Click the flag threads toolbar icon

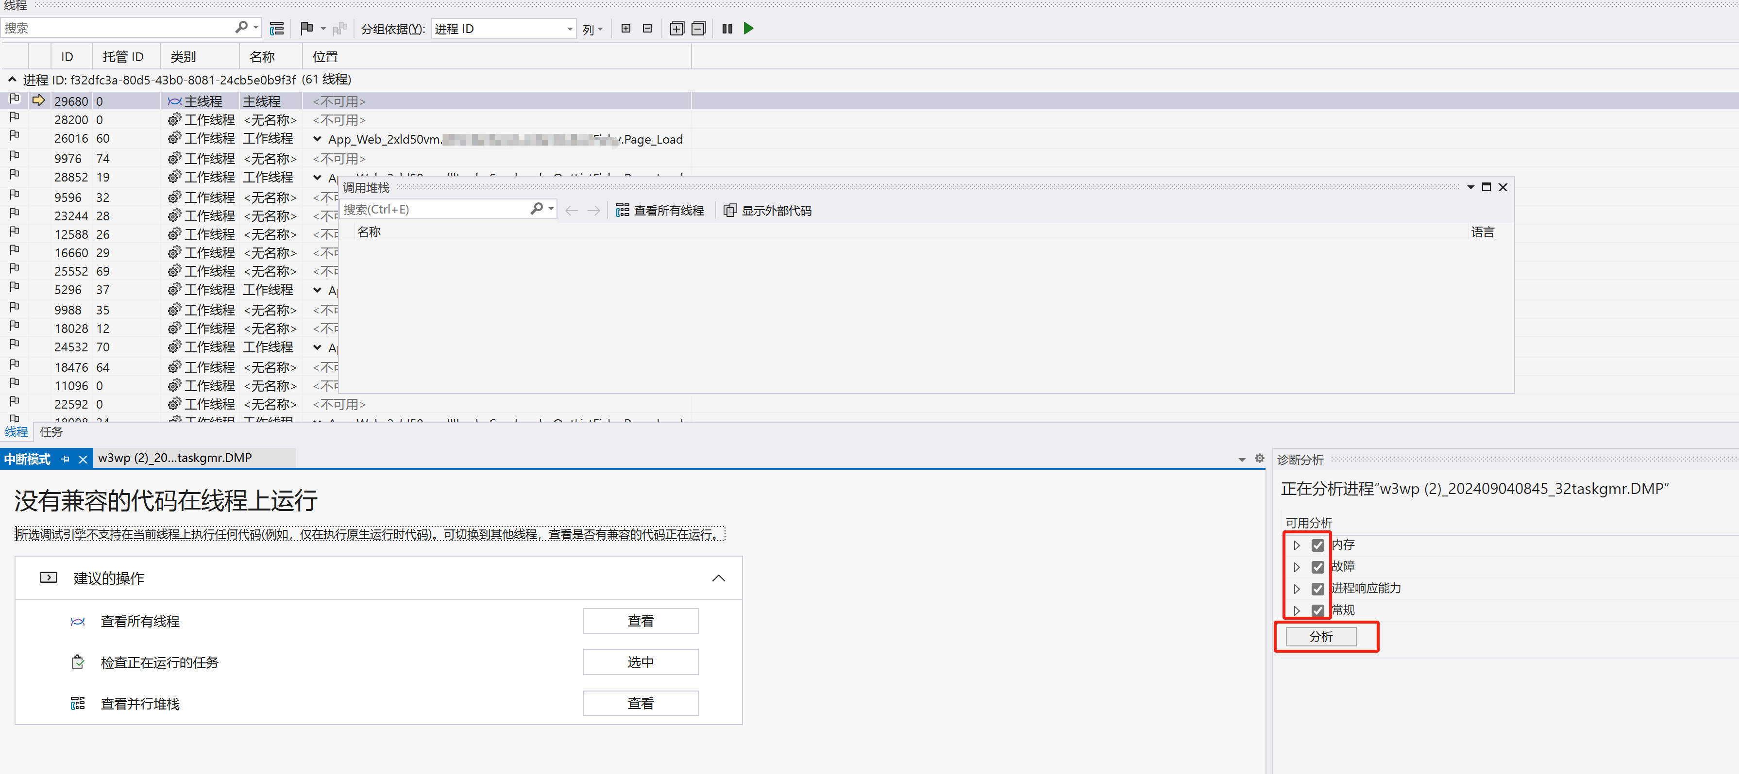point(306,28)
